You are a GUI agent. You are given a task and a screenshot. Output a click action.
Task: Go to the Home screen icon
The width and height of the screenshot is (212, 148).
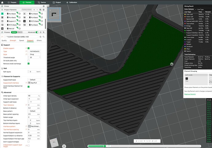(x=2, y=2)
